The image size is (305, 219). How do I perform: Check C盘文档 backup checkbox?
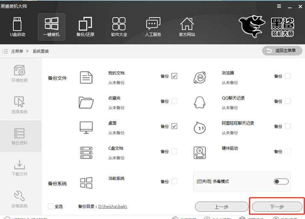[174, 151]
